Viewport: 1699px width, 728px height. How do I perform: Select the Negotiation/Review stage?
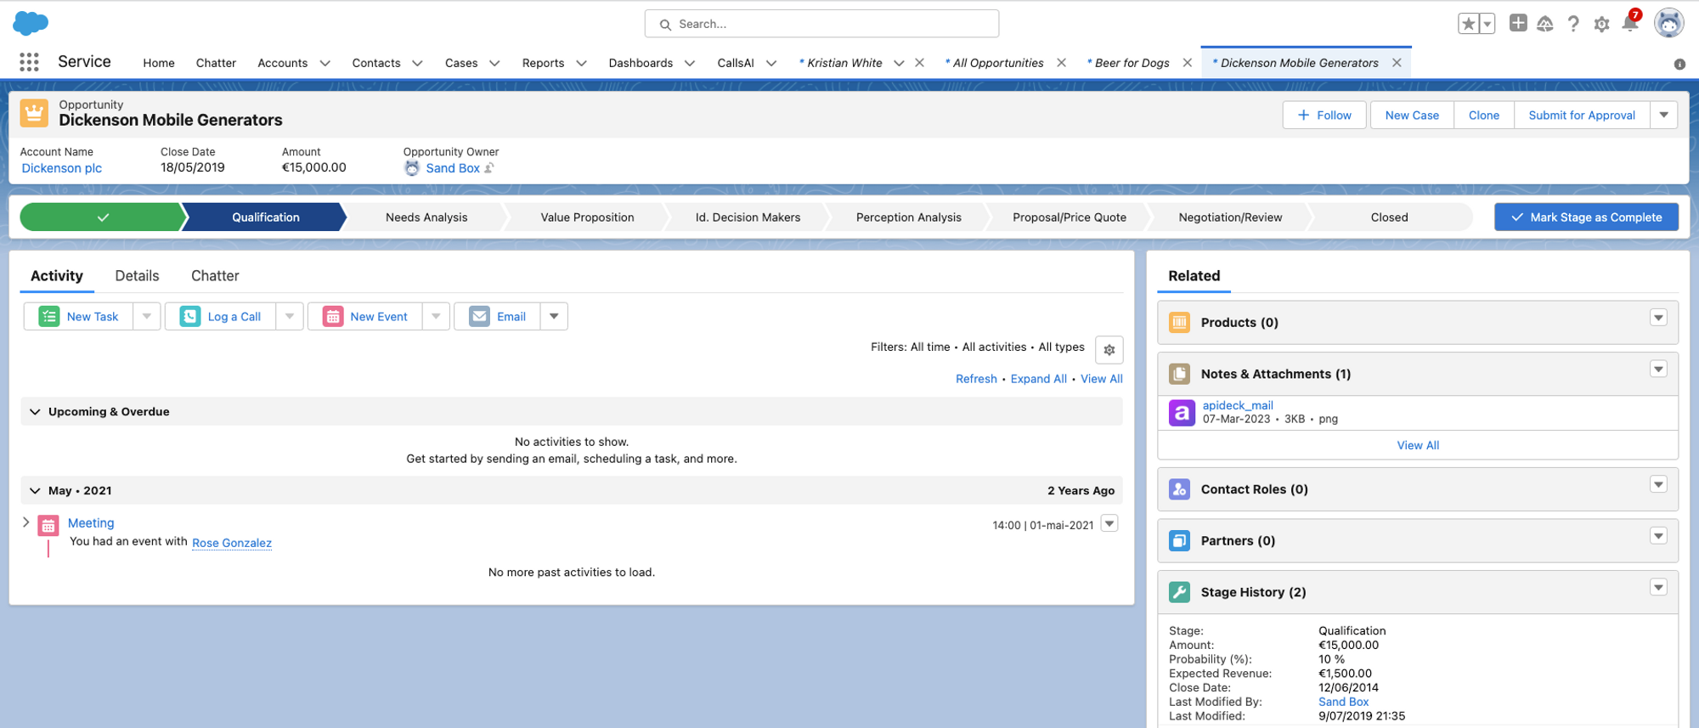coord(1230,217)
